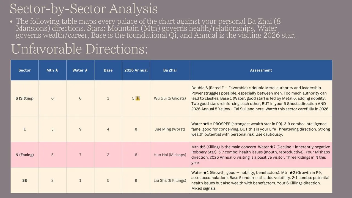Viewport: 352px width, 198px height.
Task: Select the S (Sitting) sector cell
Action: coord(24,98)
